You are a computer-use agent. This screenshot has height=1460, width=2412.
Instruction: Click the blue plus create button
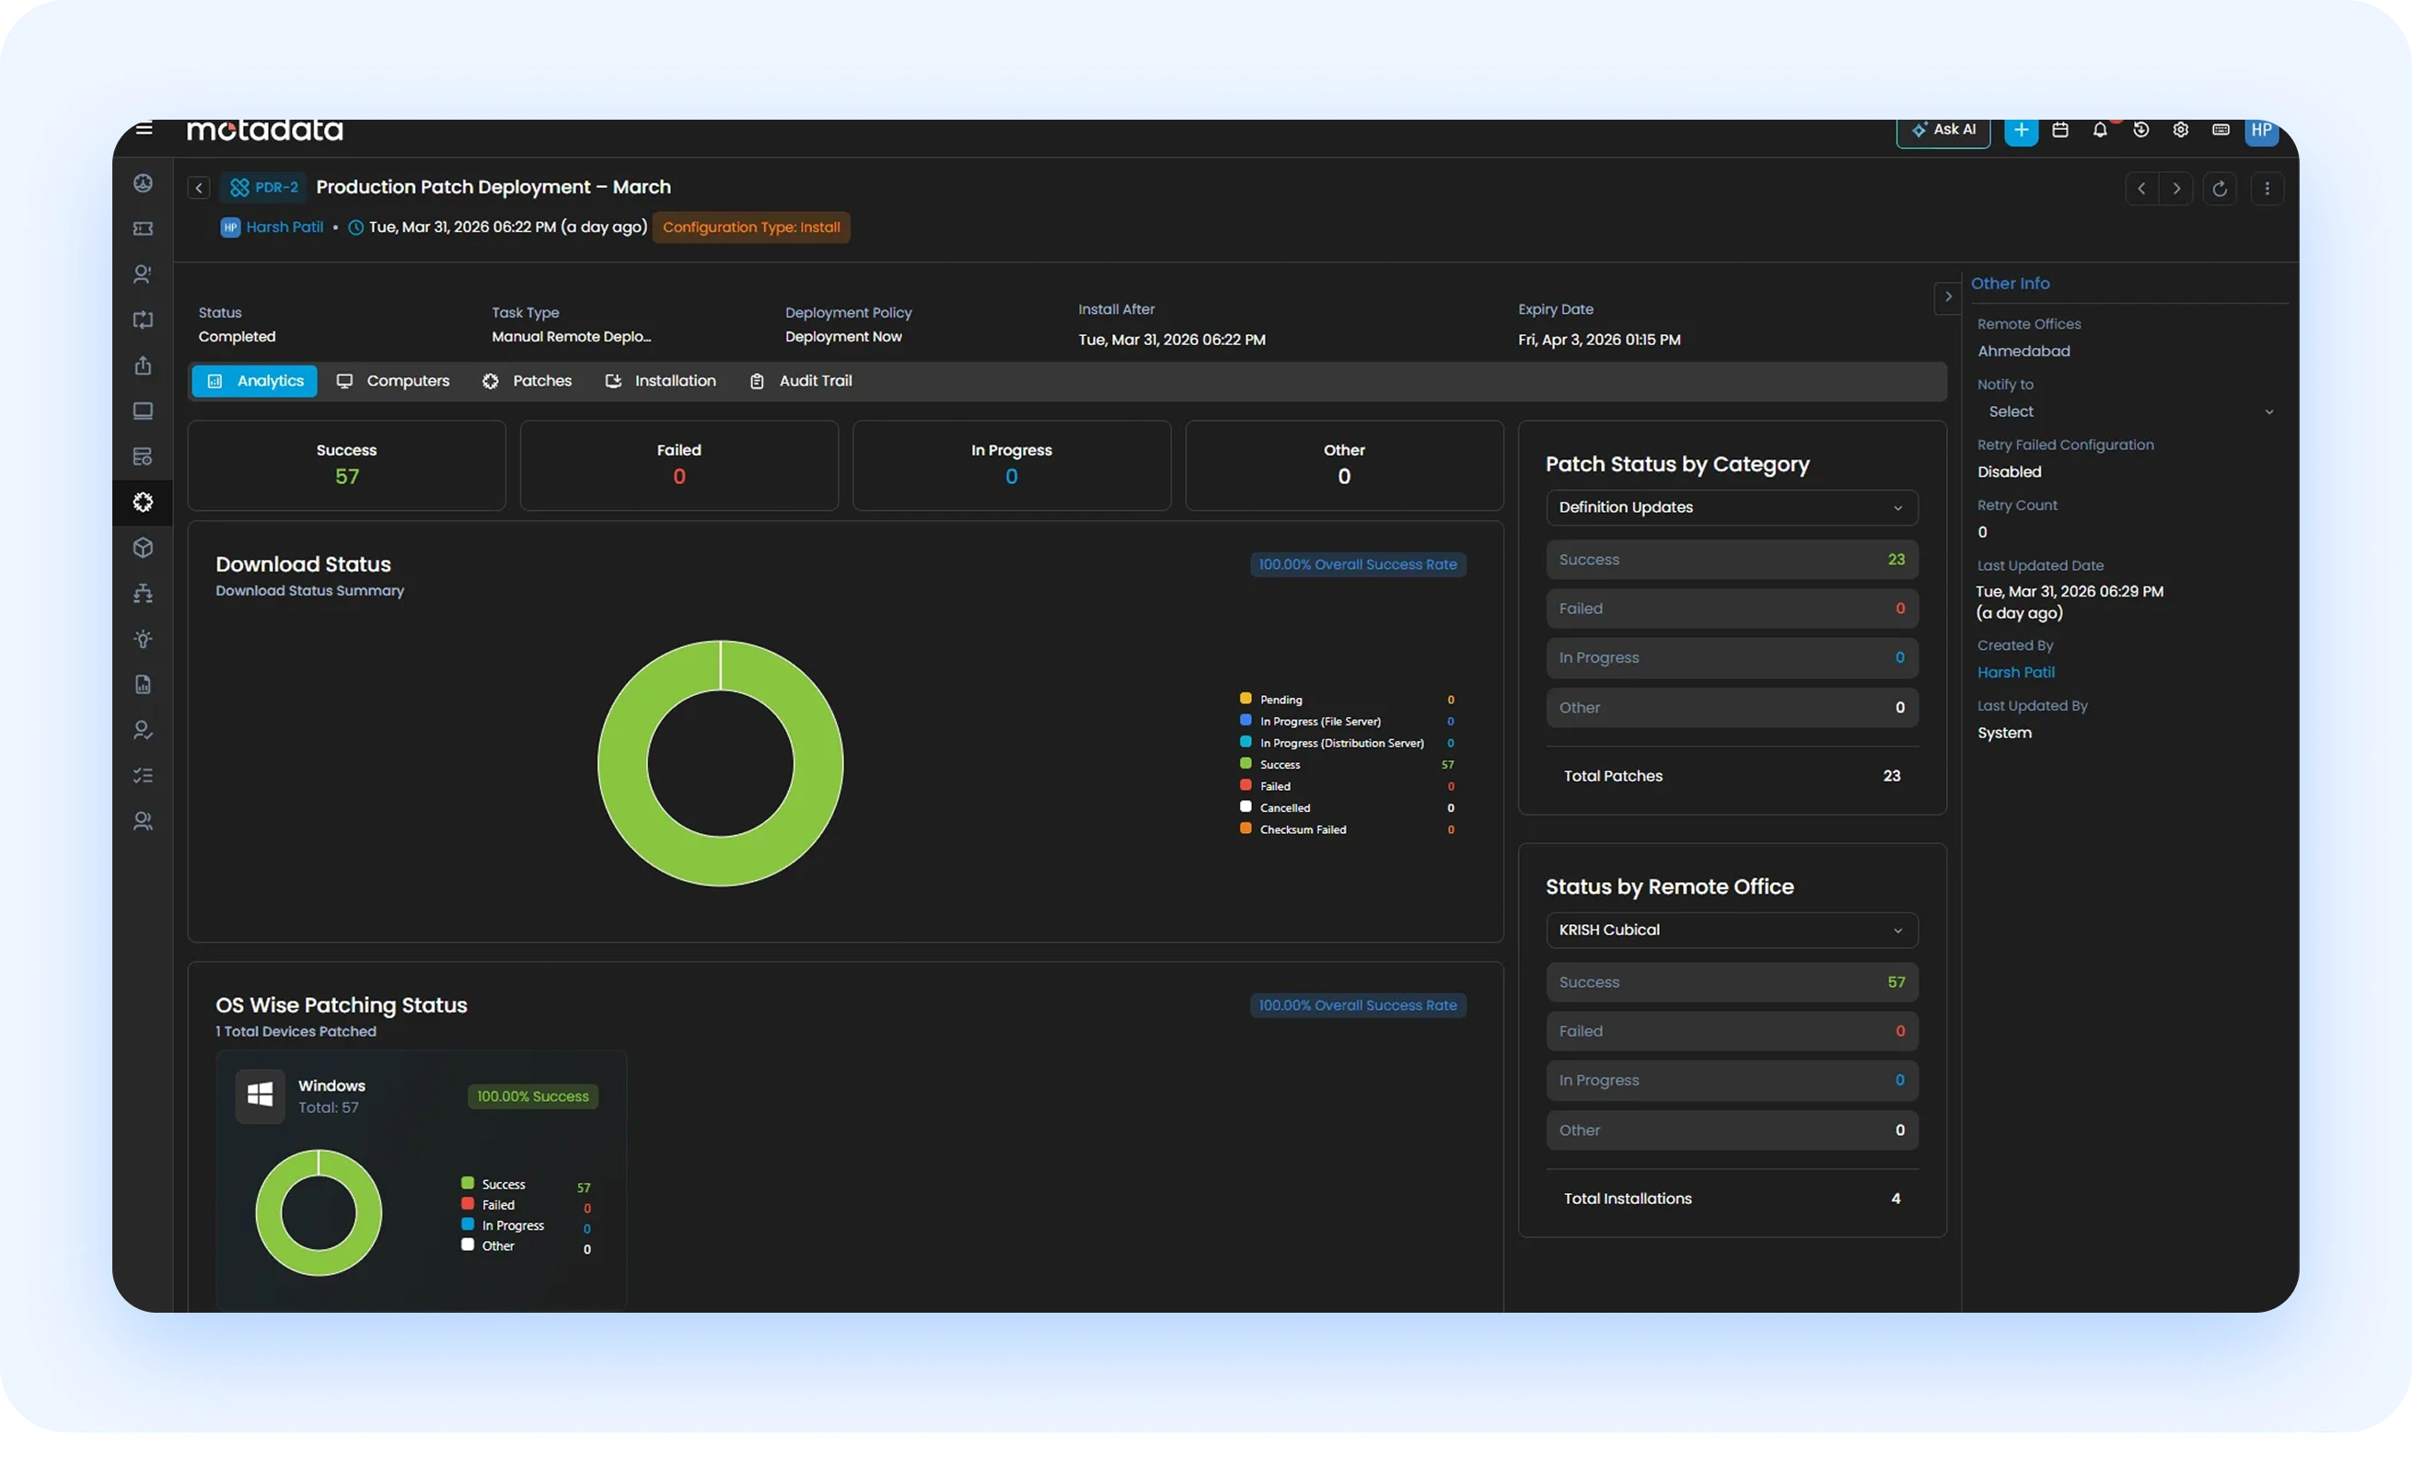click(x=2021, y=130)
